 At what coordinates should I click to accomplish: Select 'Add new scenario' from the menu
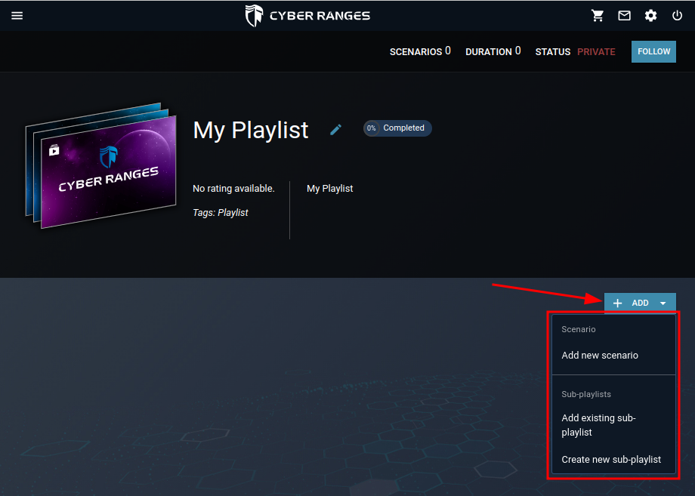click(600, 355)
